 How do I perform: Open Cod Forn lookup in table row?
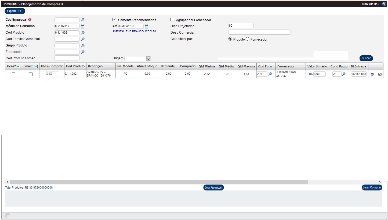(270, 74)
